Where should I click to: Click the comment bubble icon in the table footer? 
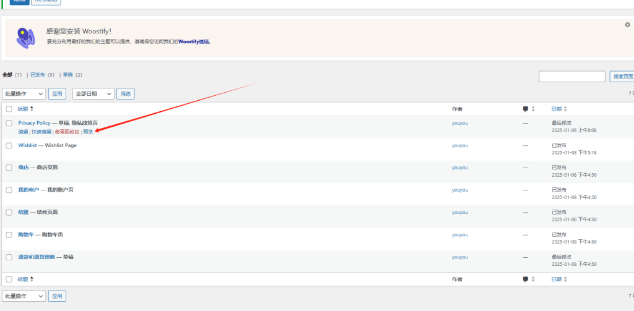(x=526, y=279)
